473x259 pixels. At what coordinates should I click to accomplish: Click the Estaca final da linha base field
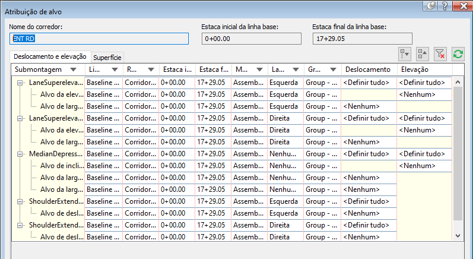(x=358, y=39)
